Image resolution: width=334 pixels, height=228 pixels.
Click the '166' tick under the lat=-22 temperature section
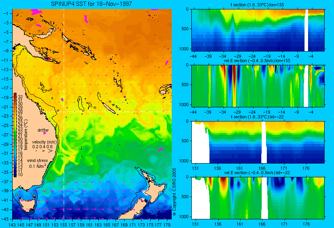pyautogui.click(x=262, y=168)
